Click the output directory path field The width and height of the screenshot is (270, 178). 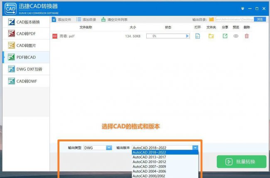point(235,19)
